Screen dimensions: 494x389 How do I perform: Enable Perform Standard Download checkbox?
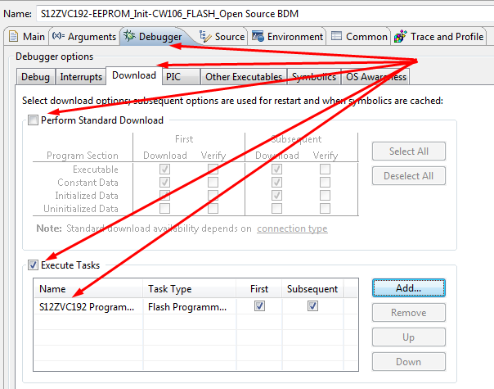[x=33, y=120]
